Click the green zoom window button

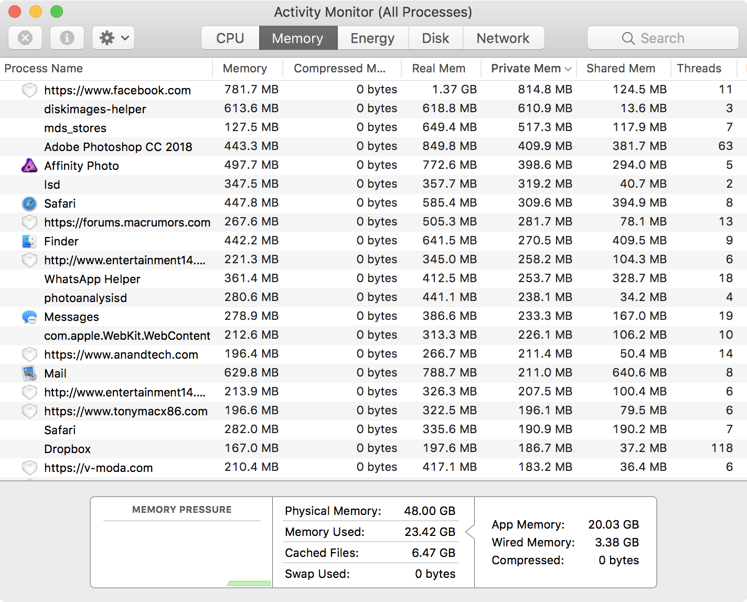(57, 12)
